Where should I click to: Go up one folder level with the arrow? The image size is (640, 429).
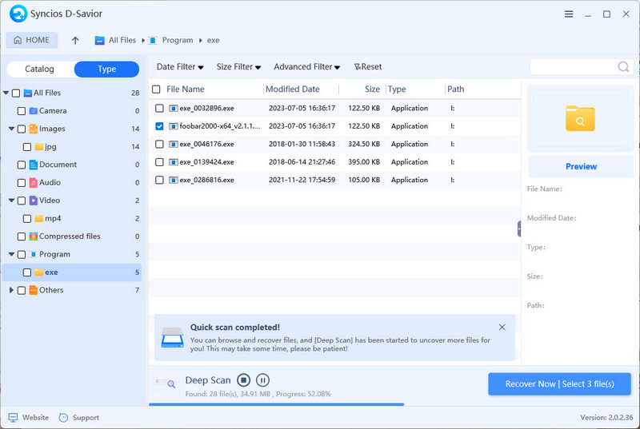click(75, 40)
